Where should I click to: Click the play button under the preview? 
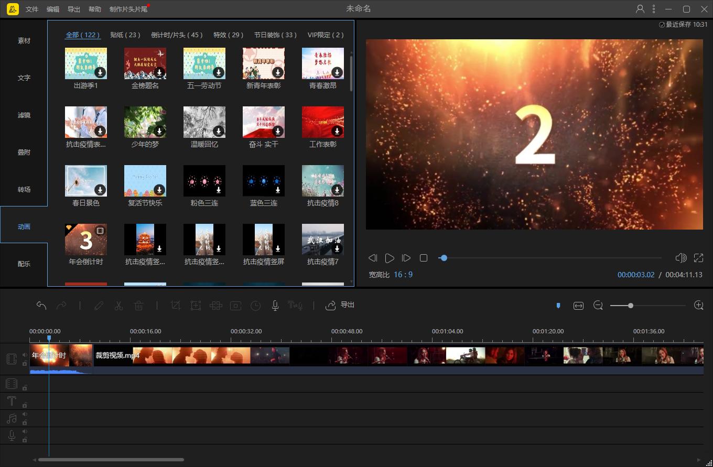(x=390, y=258)
